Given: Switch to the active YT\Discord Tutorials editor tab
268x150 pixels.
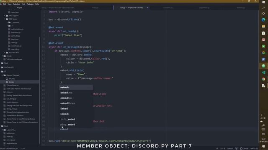Looking at the screenshot, I should (131, 7).
